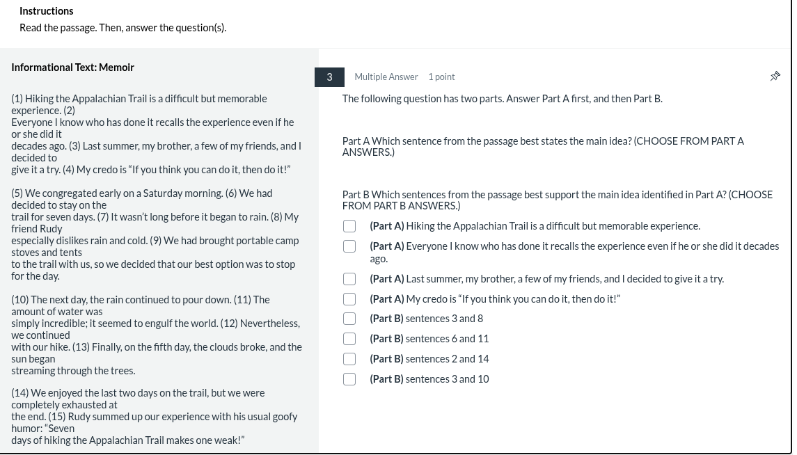Image resolution: width=797 pixels, height=455 pixels.
Task: Mark the checkbox for sentences 3 and 10
Action: pos(349,379)
